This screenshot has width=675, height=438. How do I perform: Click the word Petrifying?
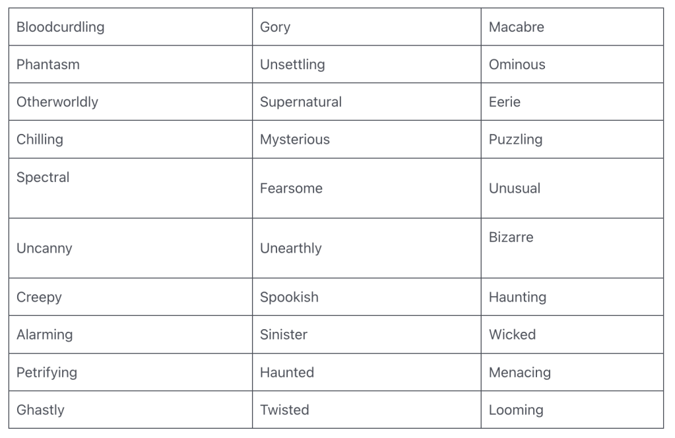[47, 373]
